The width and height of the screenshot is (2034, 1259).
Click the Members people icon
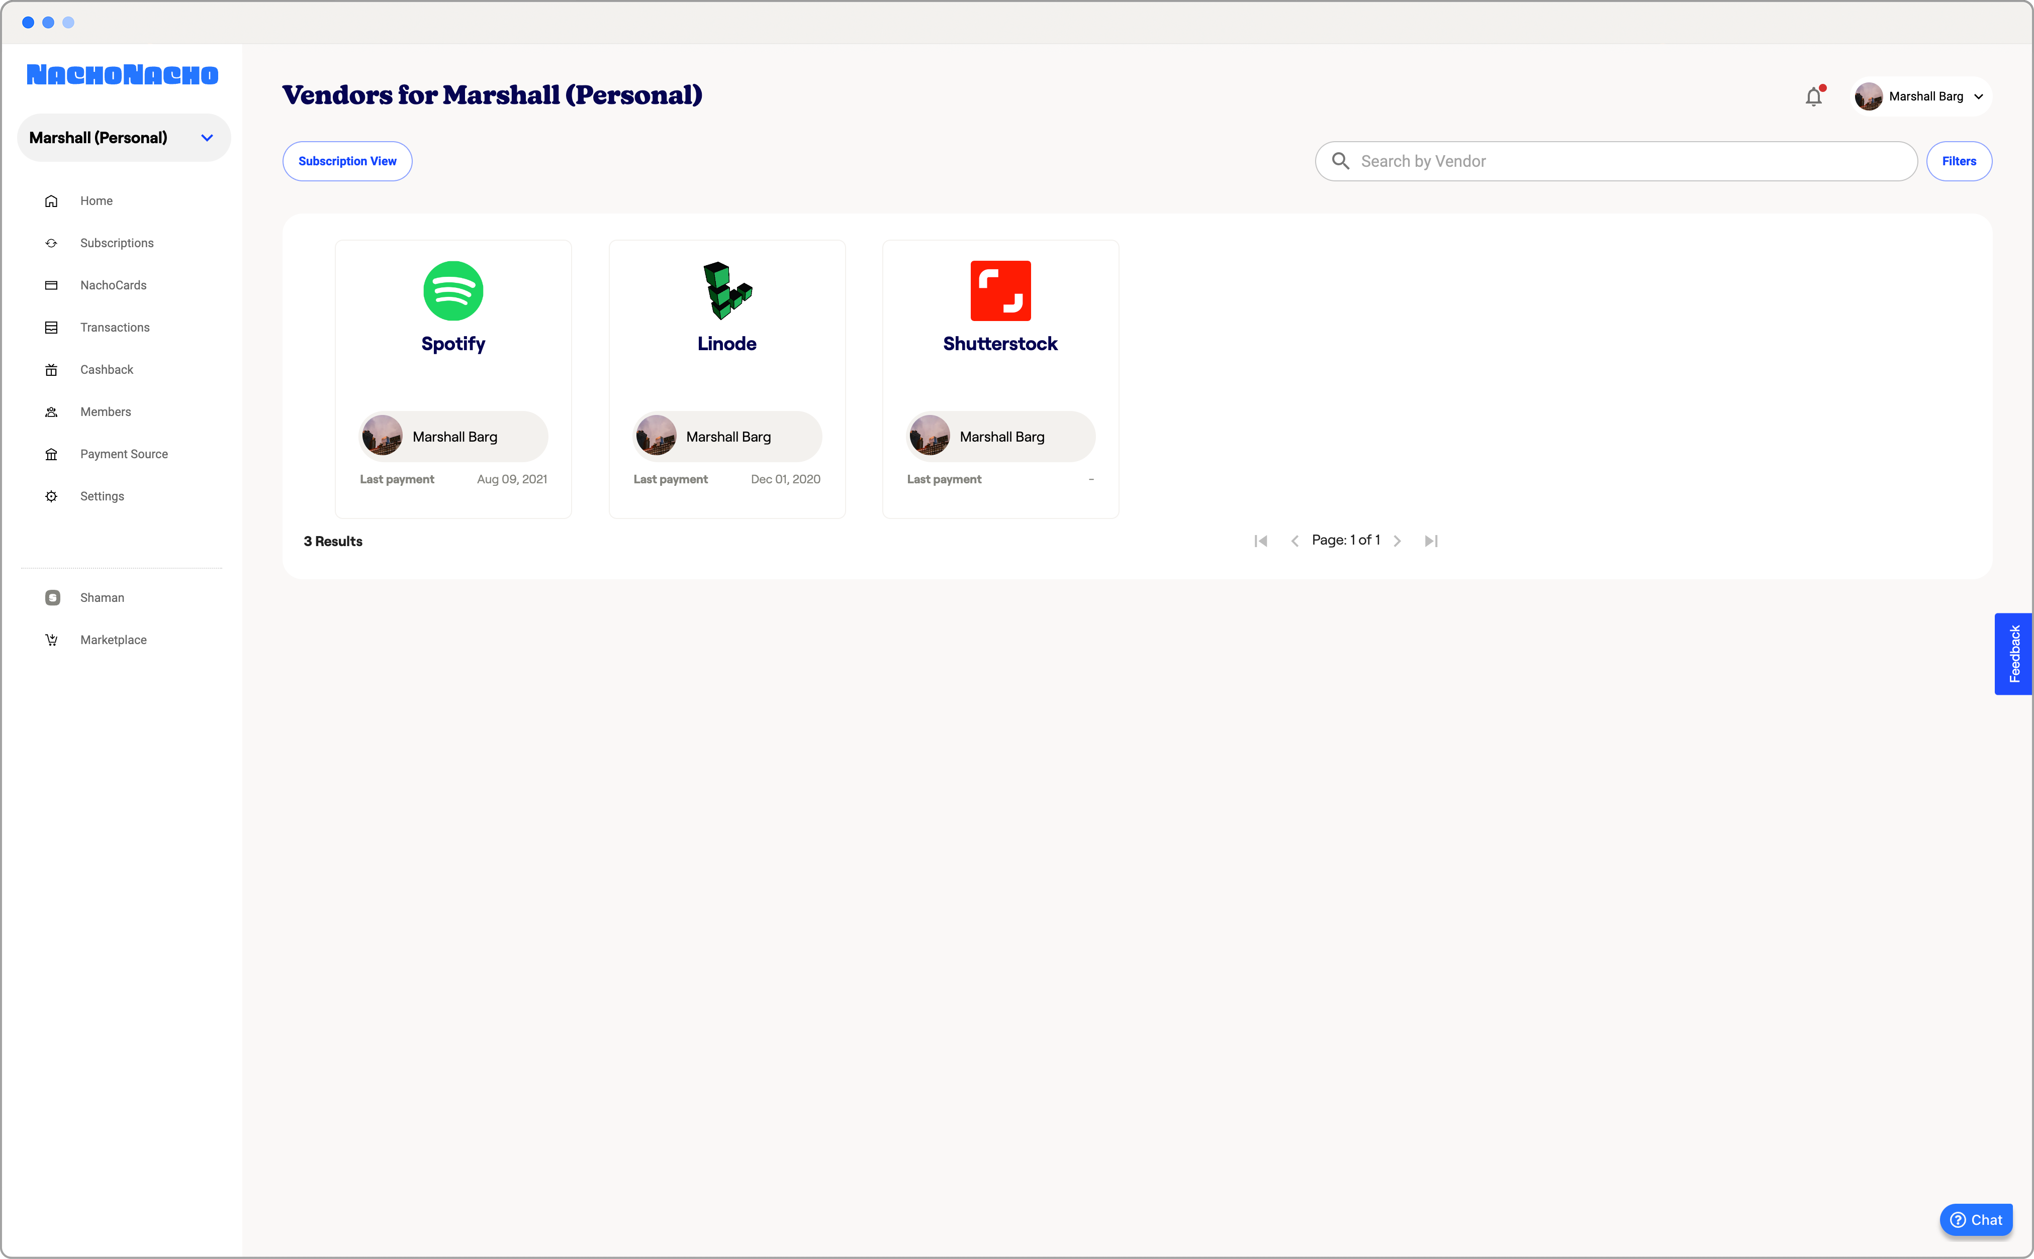click(x=51, y=412)
